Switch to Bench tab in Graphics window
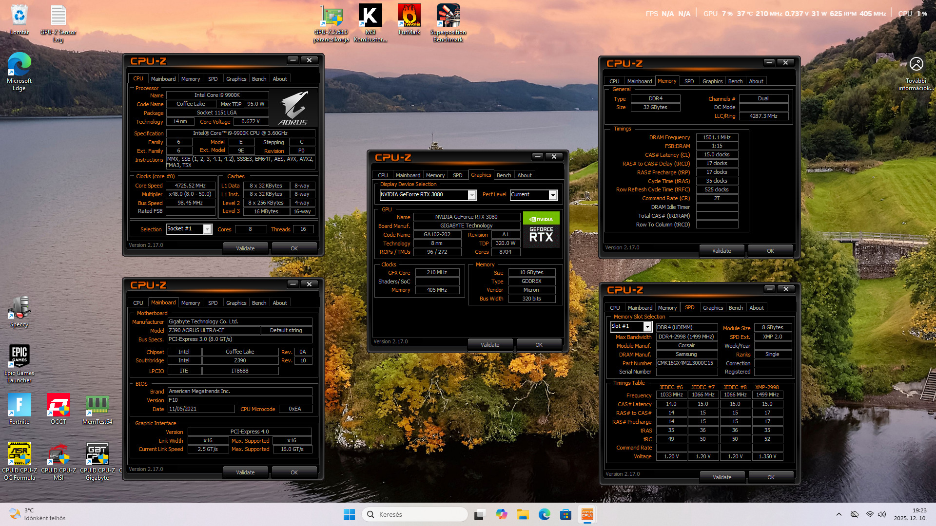The width and height of the screenshot is (936, 526). pos(504,175)
